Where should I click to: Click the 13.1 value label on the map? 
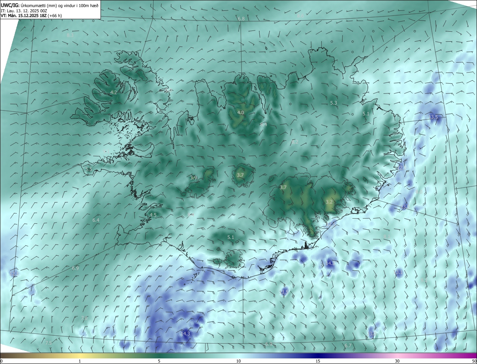(x=398, y=272)
